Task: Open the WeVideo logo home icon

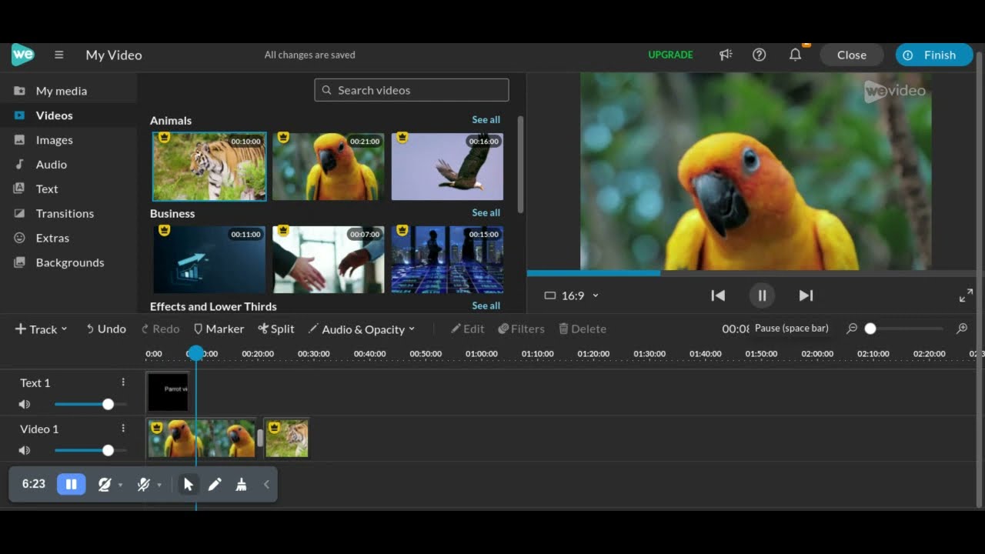Action: [23, 55]
